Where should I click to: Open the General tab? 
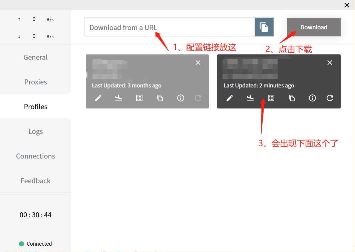pyautogui.click(x=36, y=57)
